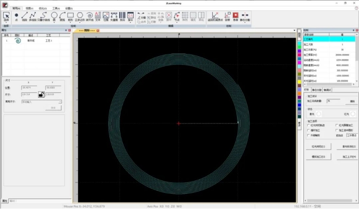This screenshot has width=359, height=209.
Task: Select the rectangle (矩形) tool
Action: 70,17
